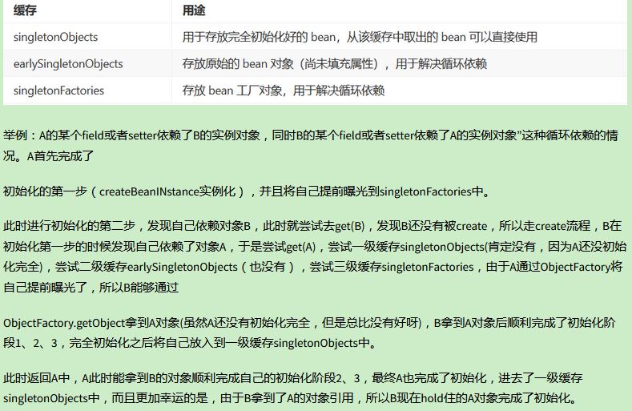The height and width of the screenshot is (411, 632).
Task: Click the description '存放 bean 工厂对象' cell
Action: [x=400, y=91]
